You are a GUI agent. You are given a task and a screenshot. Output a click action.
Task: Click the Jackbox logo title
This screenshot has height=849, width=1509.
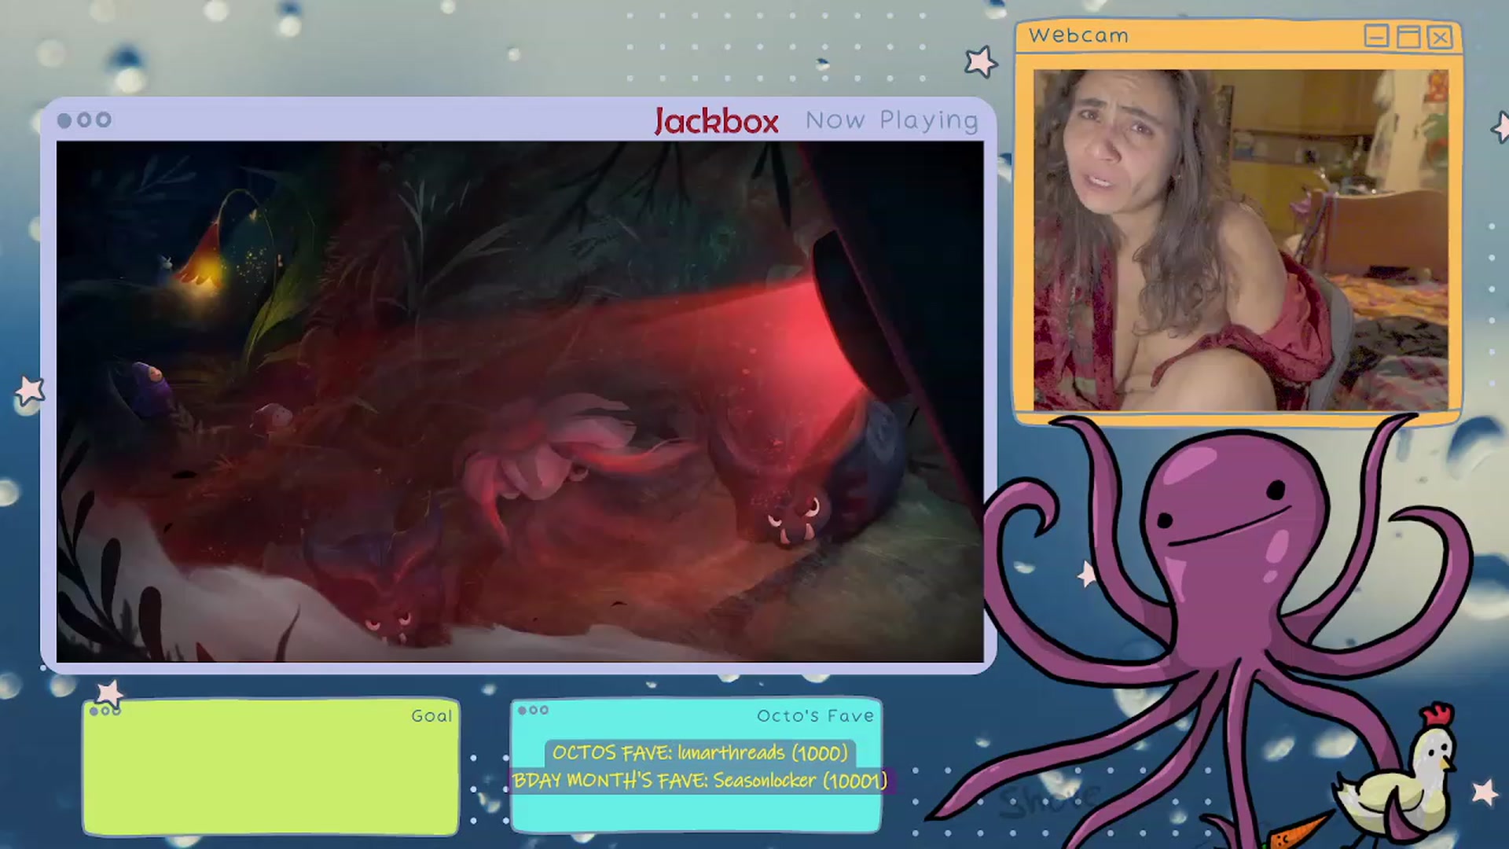716,121
